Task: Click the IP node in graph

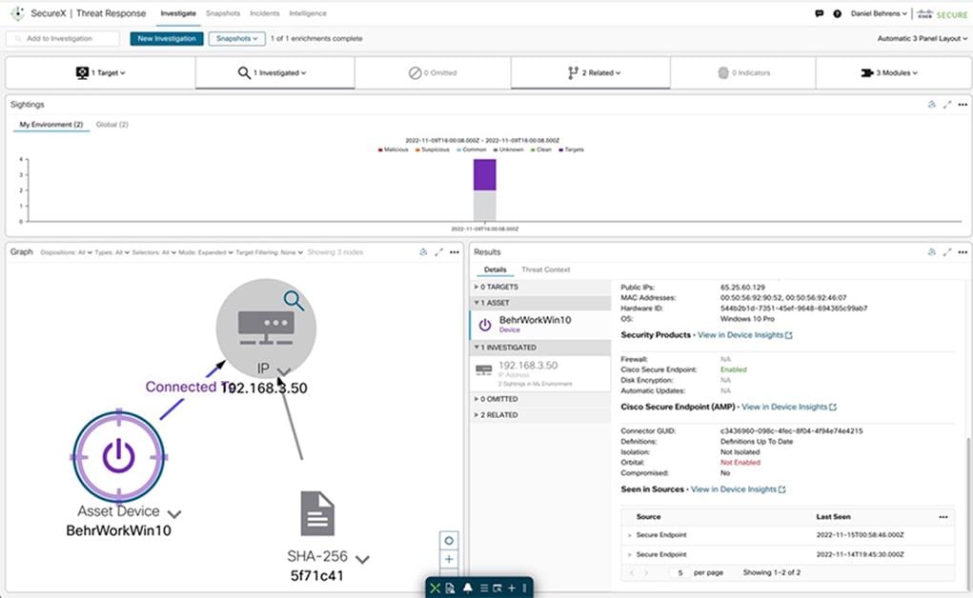Action: click(x=266, y=329)
